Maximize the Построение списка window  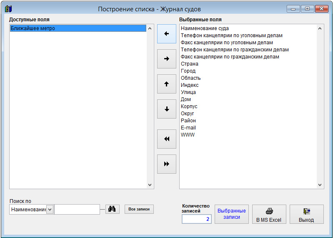click(x=307, y=9)
